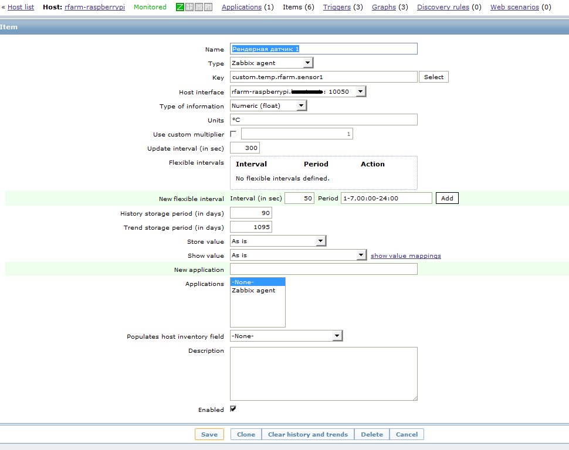Click the Select button beside the Key field
Viewport: 569px width, 450px height.
(433, 77)
